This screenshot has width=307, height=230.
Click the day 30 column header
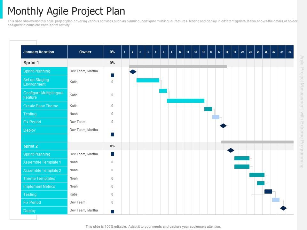tap(289, 52)
